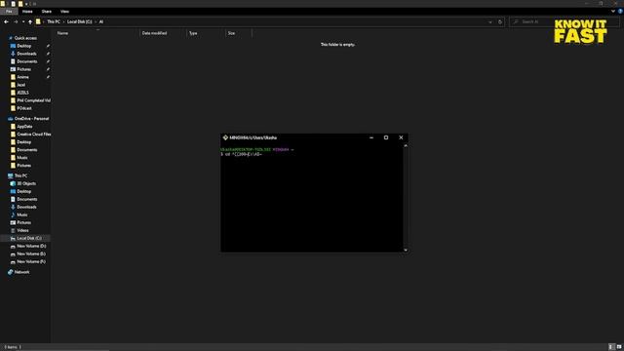Click the terminal scrollbar up arrow
The height and width of the screenshot is (351, 624).
click(x=406, y=146)
